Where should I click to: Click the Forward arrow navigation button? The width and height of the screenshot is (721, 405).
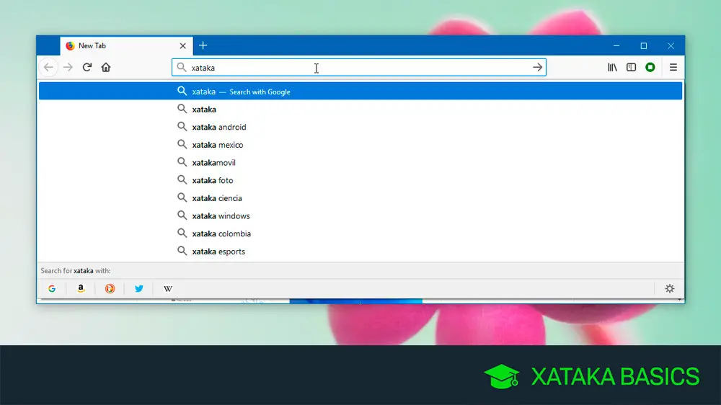pos(68,68)
